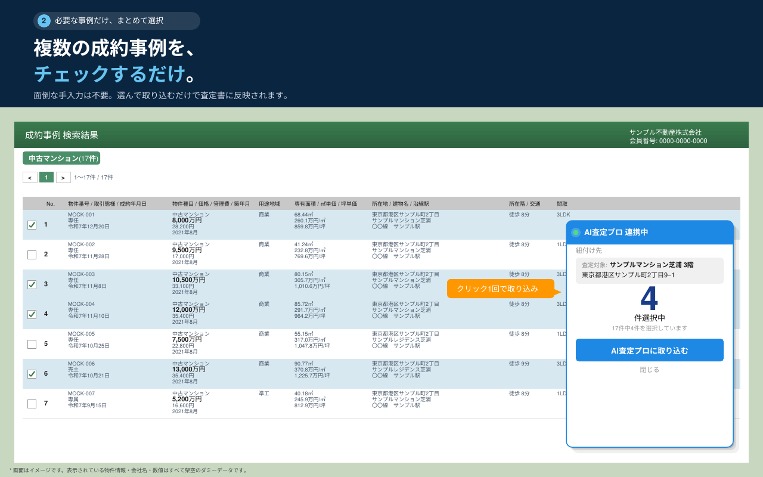Go to previous page with < button
Viewport: 763px width, 477px height.
tap(30, 177)
